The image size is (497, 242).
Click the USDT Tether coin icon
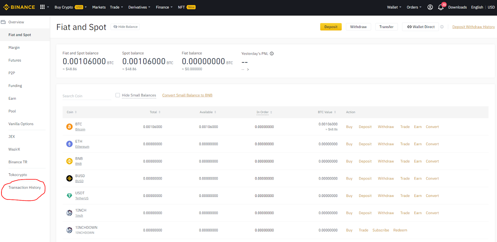click(x=70, y=196)
